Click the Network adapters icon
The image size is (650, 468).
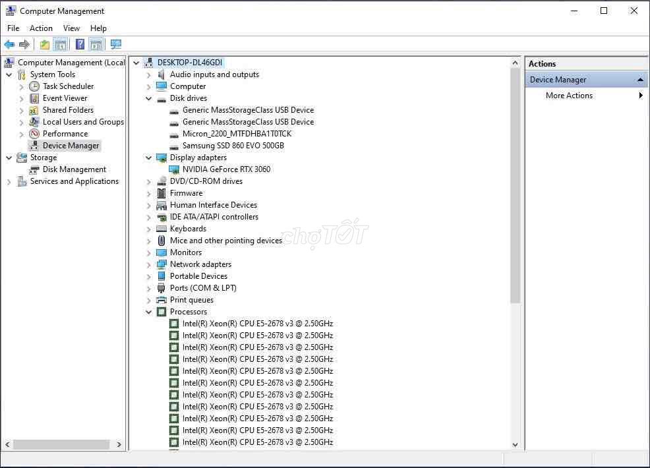click(x=162, y=264)
